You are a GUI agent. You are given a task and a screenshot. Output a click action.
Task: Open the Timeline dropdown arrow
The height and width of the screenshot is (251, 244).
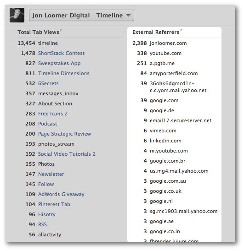pos(128,16)
